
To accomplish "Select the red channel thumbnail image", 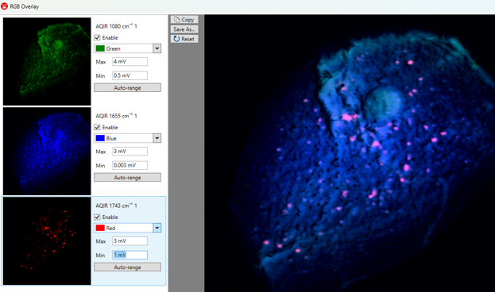I will tap(47, 241).
